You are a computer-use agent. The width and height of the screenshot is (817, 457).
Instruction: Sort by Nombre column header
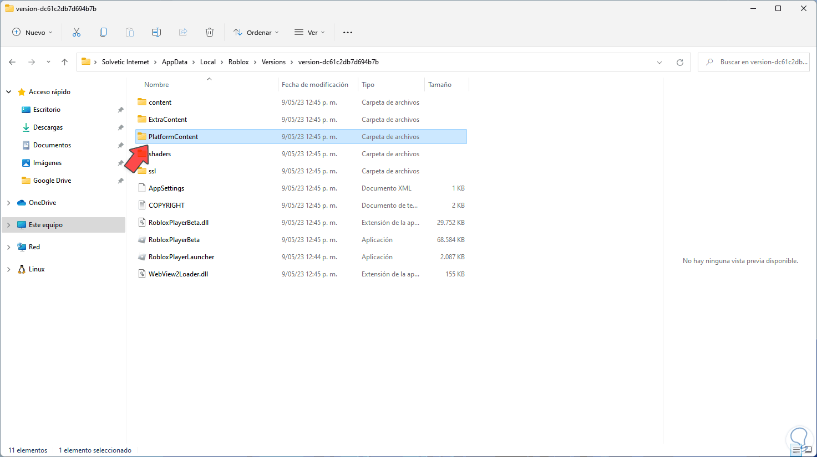[156, 85]
